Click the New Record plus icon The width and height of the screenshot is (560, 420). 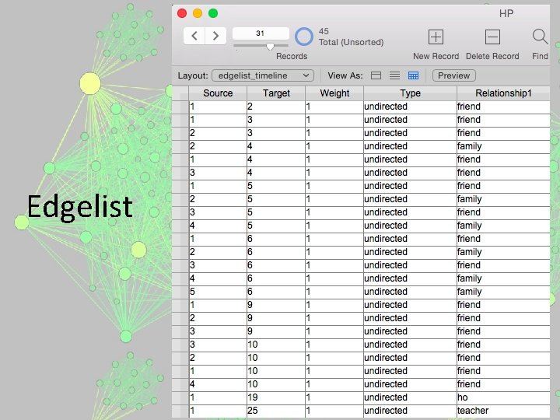pos(436,37)
